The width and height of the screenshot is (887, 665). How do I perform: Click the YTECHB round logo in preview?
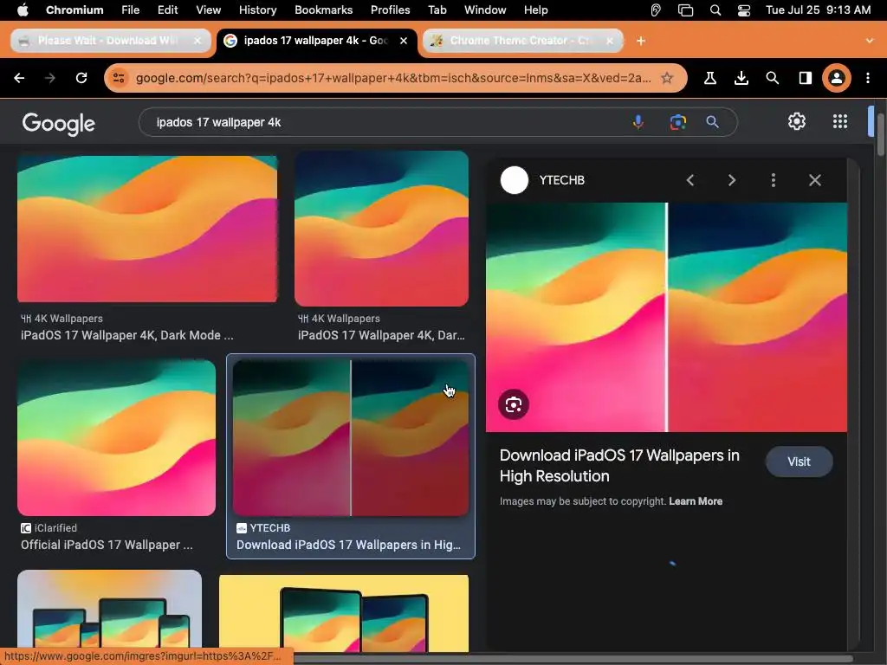coord(515,180)
